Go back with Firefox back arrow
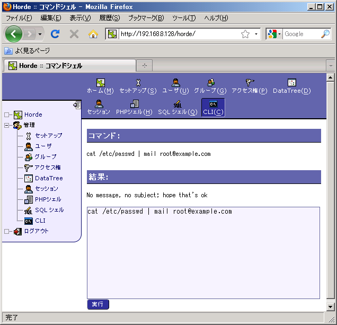The height and width of the screenshot is (325, 337). coord(14,34)
